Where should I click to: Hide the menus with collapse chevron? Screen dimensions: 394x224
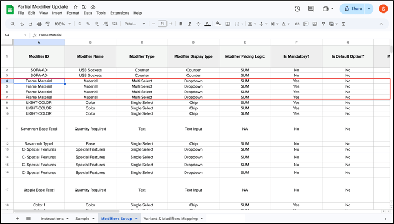coord(381,24)
